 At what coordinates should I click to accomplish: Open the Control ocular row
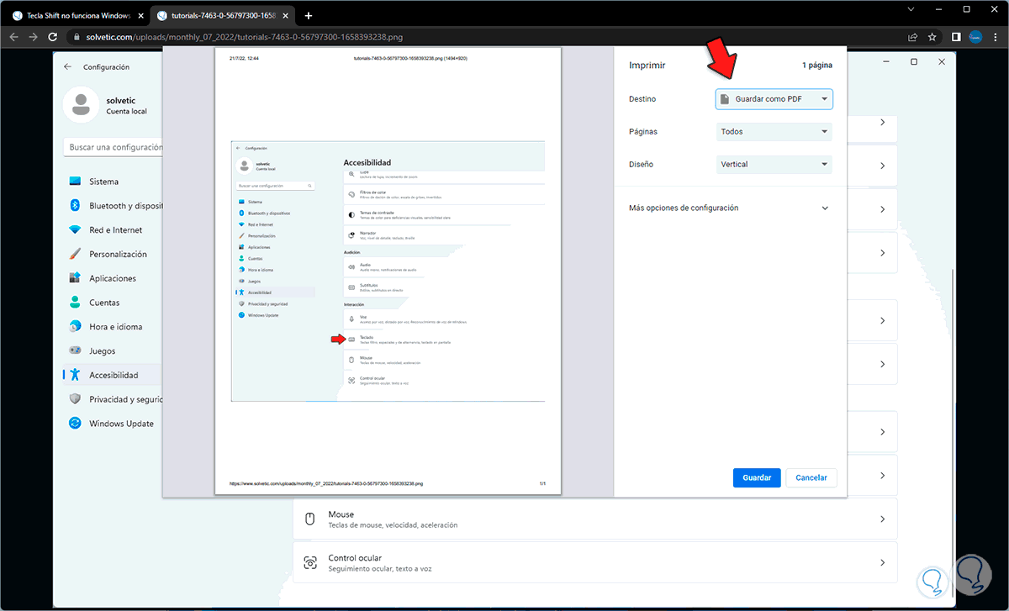(594, 563)
